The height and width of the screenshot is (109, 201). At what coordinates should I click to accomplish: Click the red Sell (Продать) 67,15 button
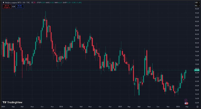[7, 6]
